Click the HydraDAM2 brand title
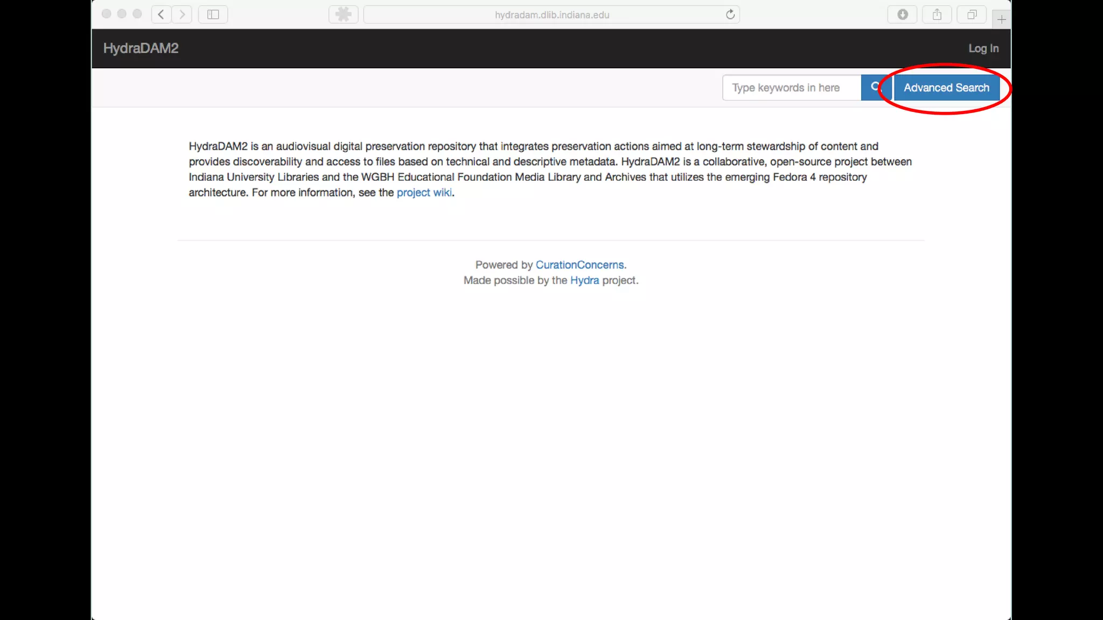Image resolution: width=1103 pixels, height=620 pixels. click(x=141, y=48)
